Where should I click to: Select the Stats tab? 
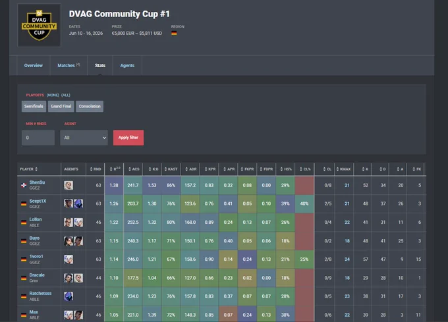pyautogui.click(x=100, y=66)
